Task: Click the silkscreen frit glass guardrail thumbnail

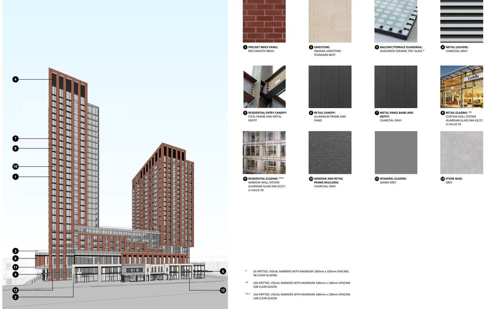Action: pyautogui.click(x=396, y=21)
